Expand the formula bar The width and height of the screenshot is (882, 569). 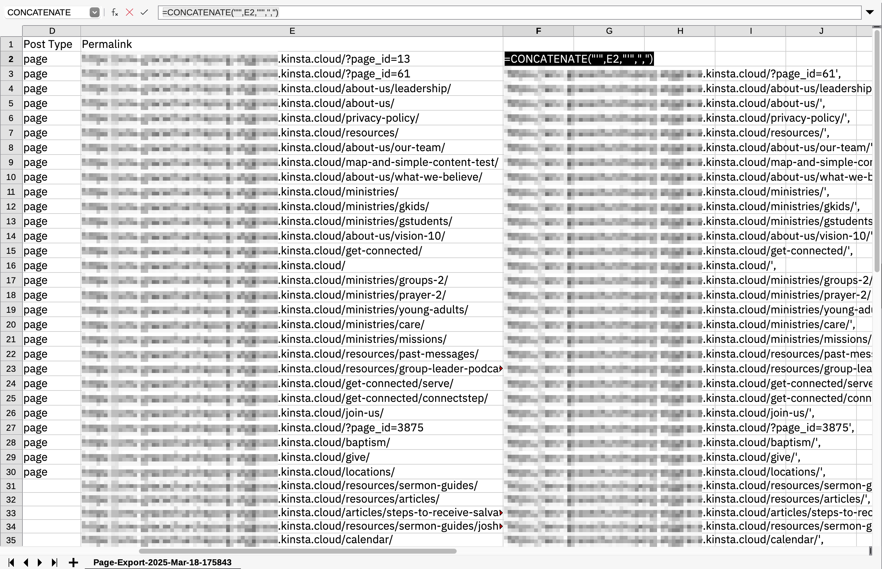[870, 13]
